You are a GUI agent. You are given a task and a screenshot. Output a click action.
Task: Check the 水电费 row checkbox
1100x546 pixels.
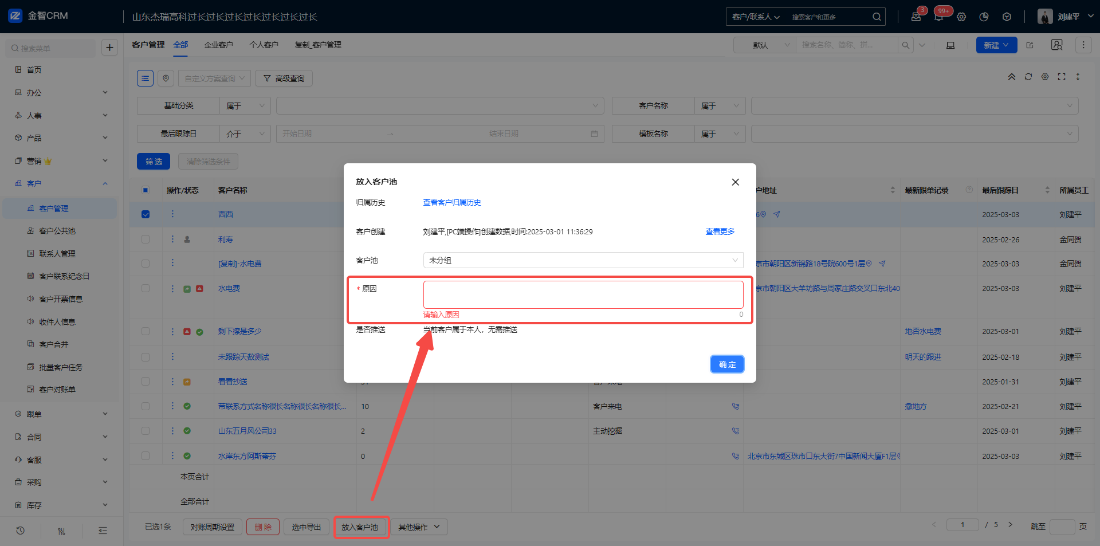pyautogui.click(x=146, y=288)
